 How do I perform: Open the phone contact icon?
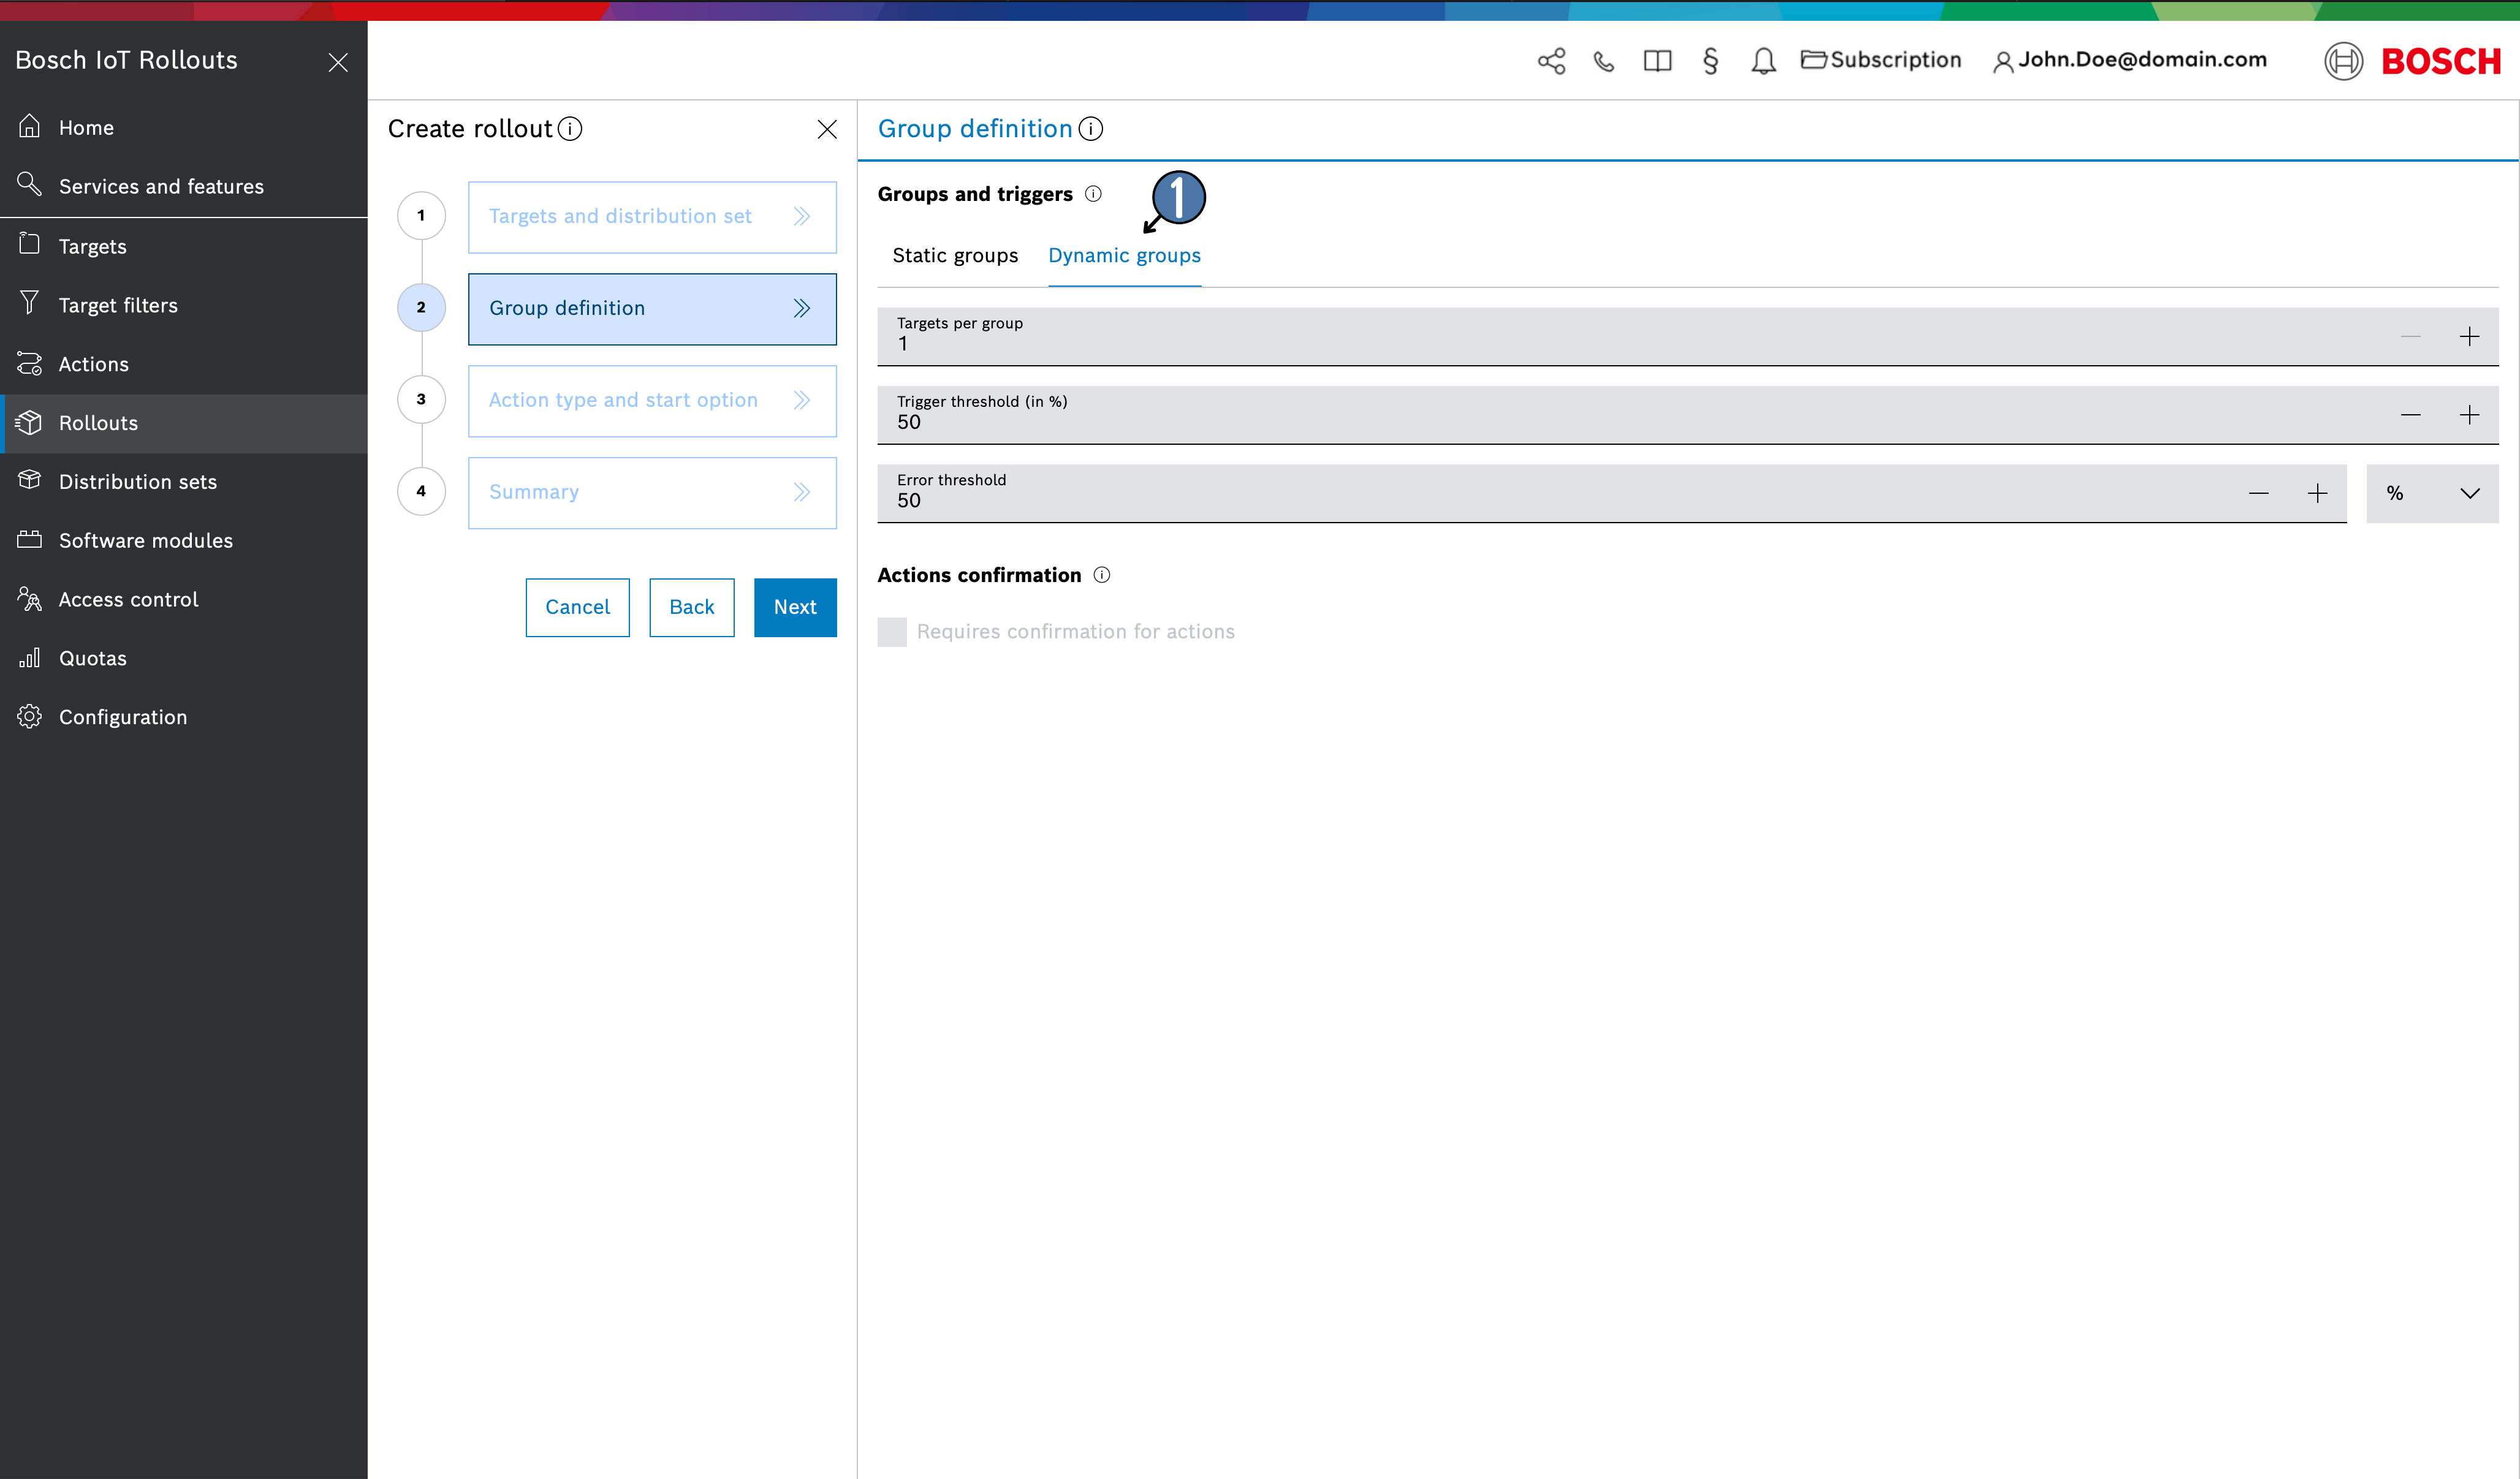[1604, 61]
